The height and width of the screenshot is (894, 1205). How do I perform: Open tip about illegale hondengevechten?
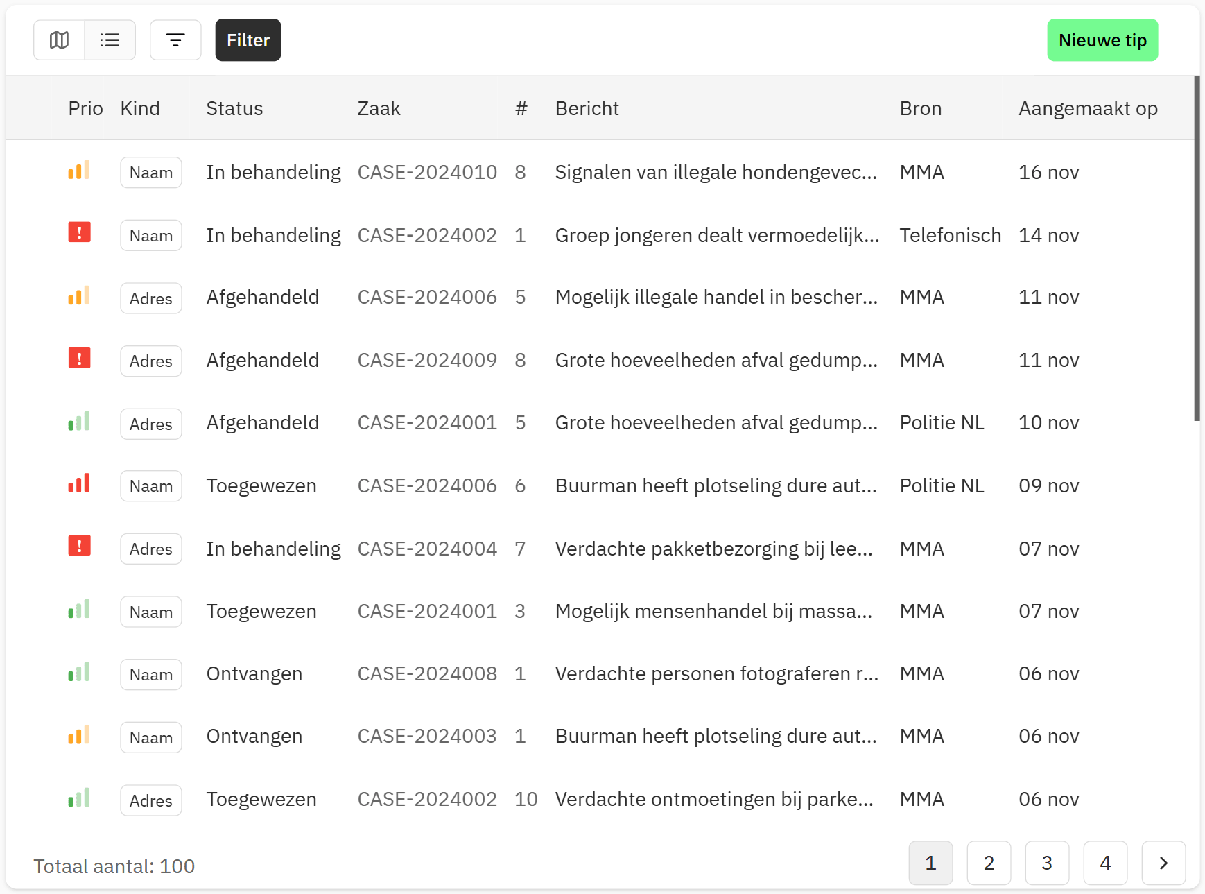coord(716,172)
